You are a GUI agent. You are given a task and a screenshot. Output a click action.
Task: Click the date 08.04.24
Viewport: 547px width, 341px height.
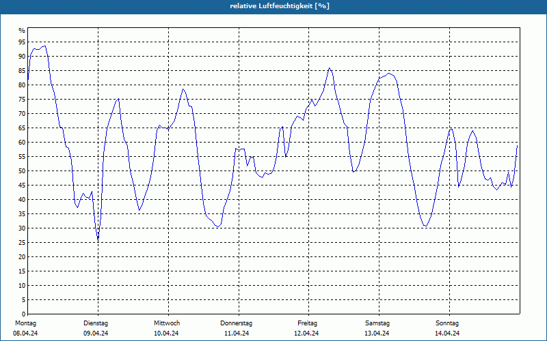click(x=25, y=333)
